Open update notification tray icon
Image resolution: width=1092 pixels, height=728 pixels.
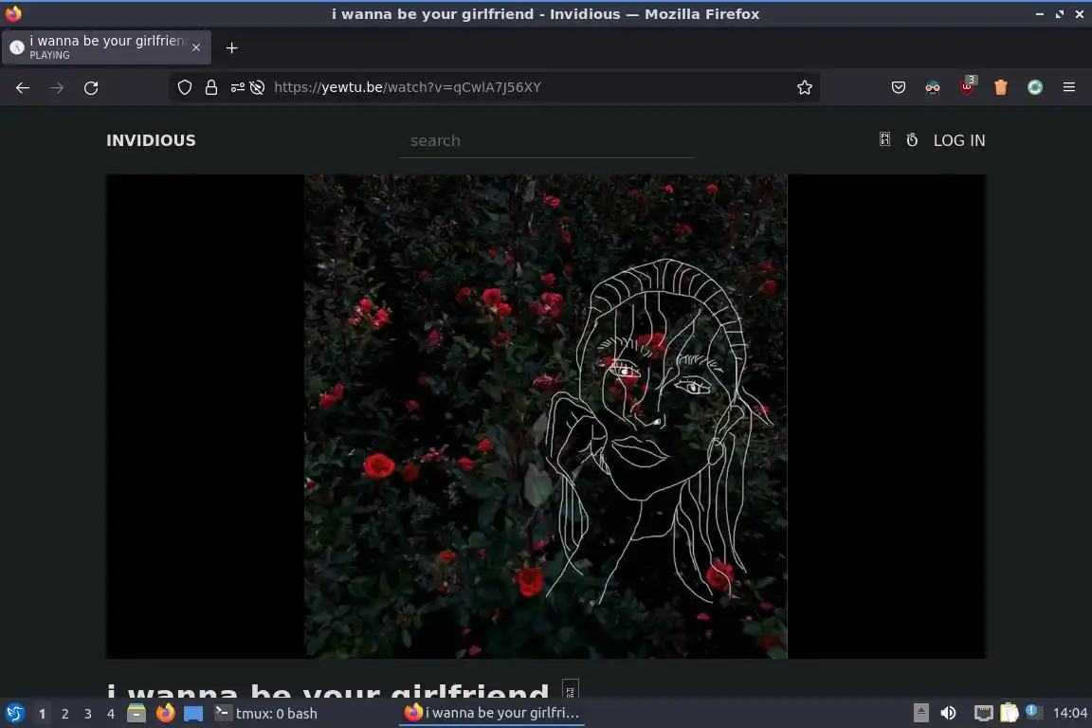pyautogui.click(x=1033, y=712)
